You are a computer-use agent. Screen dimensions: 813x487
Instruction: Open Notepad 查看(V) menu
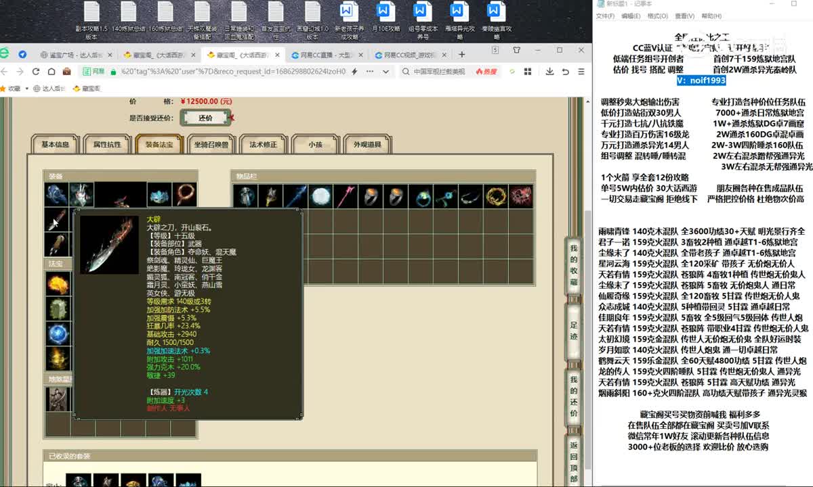684,16
